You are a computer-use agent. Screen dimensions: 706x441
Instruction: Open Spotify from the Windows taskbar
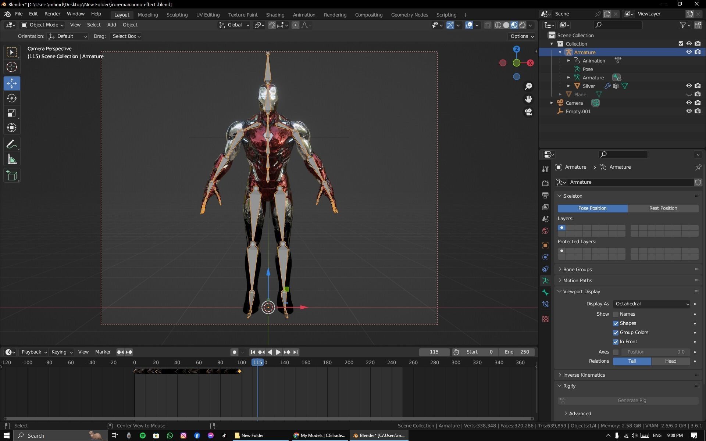point(142,435)
